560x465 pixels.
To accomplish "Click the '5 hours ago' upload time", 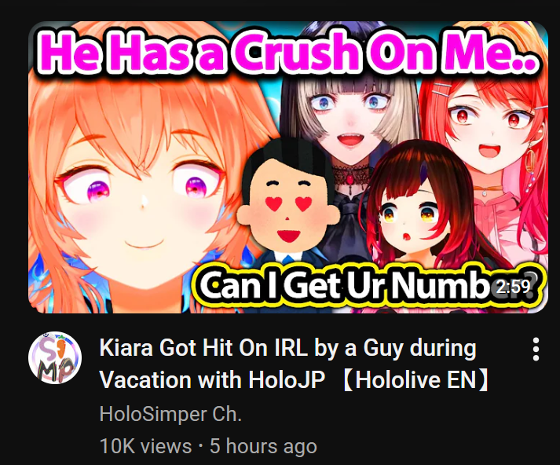I will coord(263,446).
